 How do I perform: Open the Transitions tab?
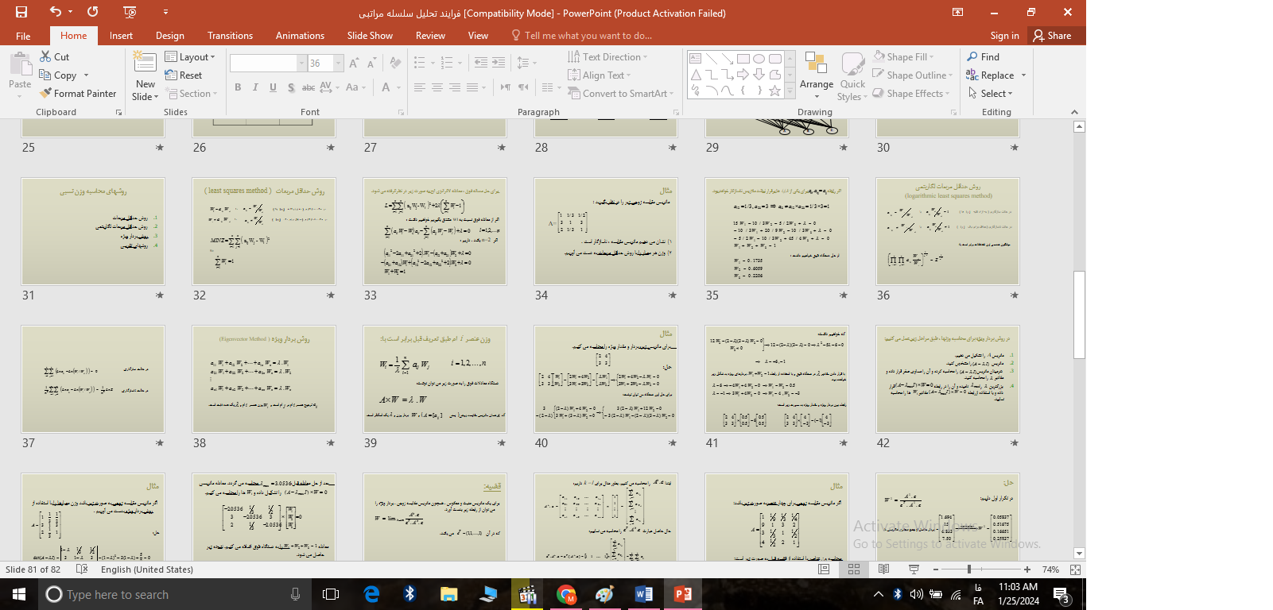pos(230,36)
